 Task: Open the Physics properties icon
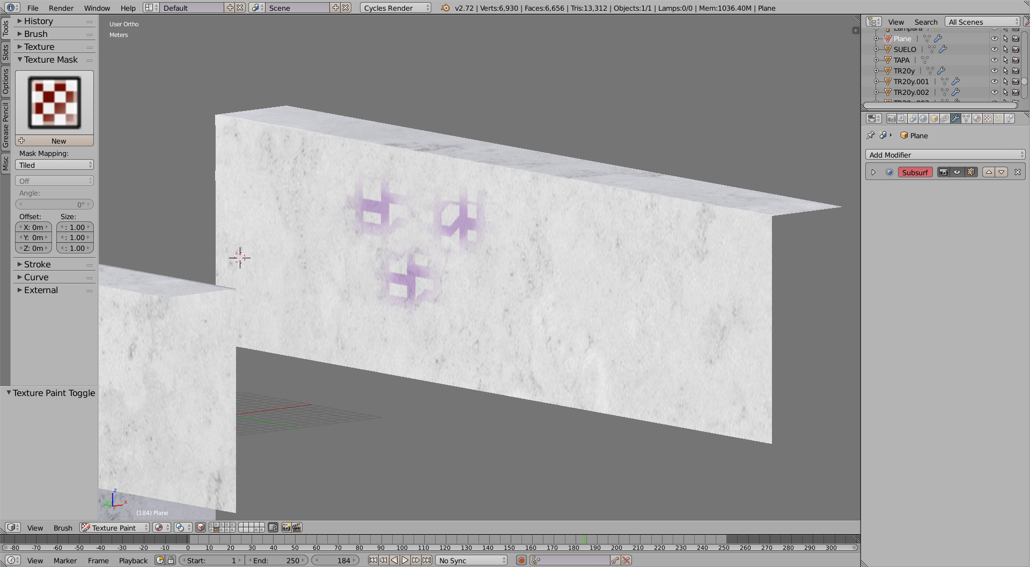[1009, 118]
